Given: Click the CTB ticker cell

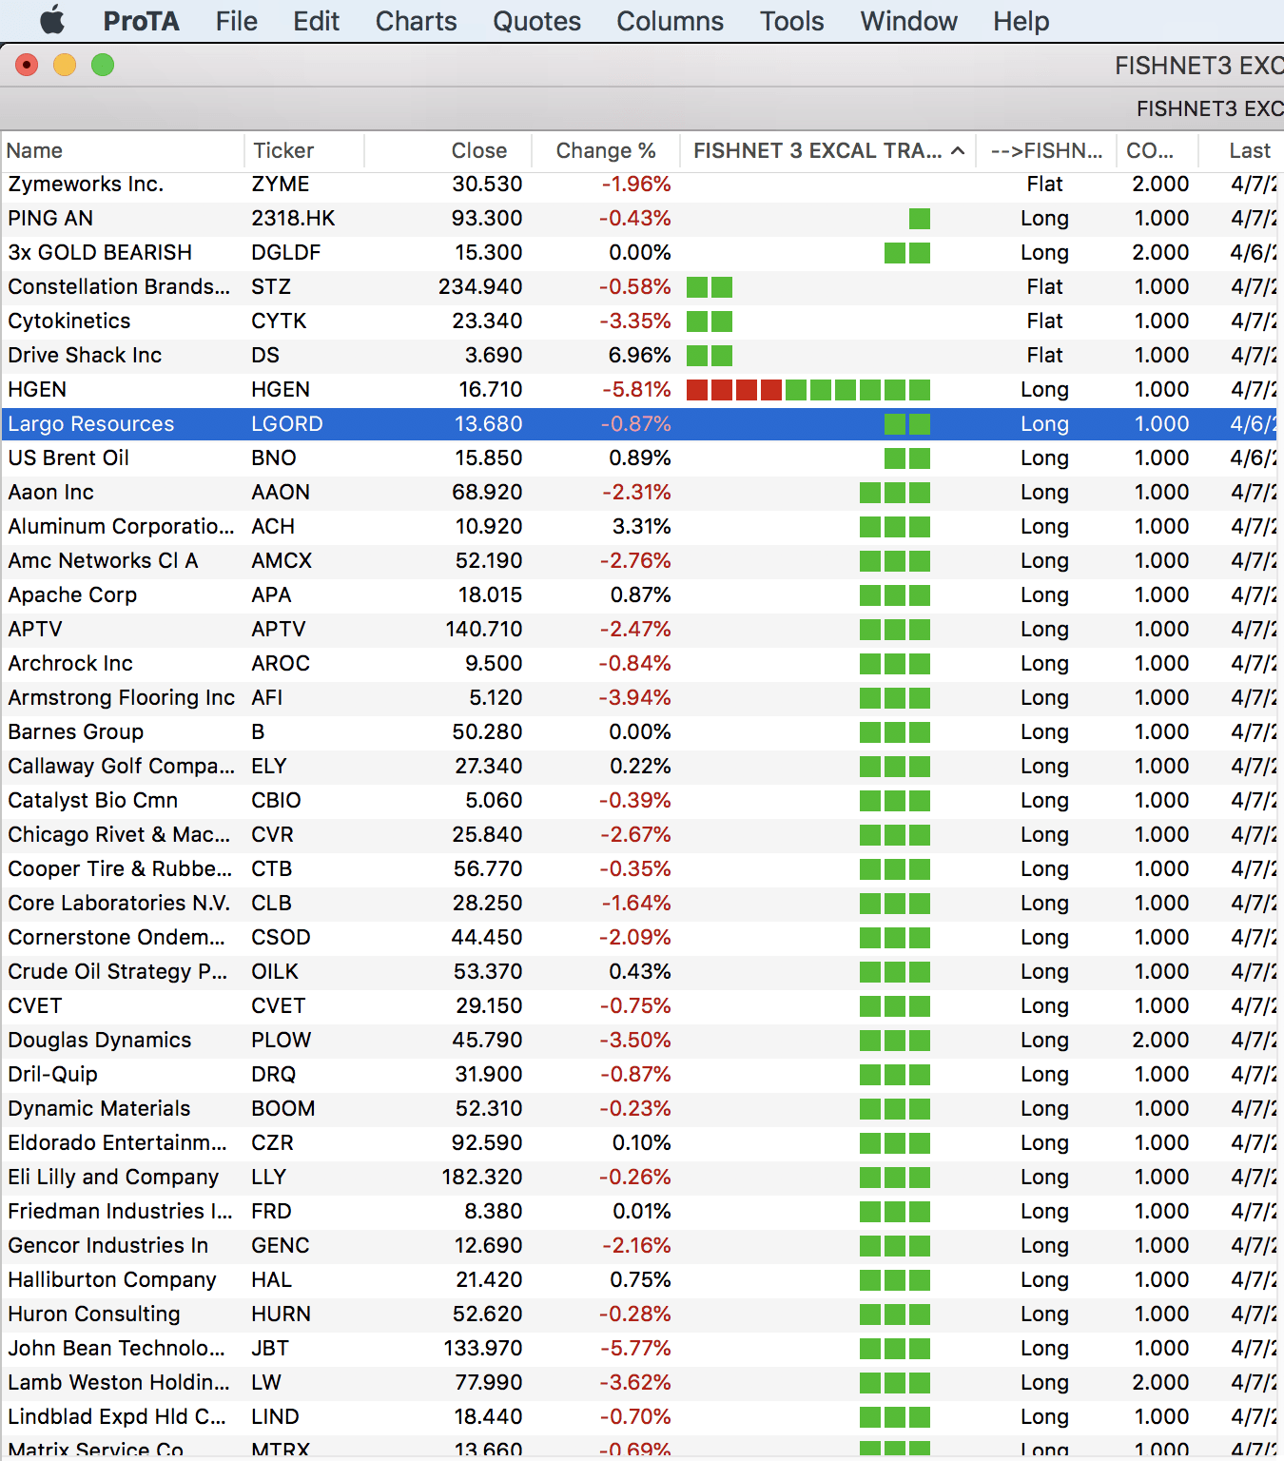Looking at the screenshot, I should pos(272,869).
